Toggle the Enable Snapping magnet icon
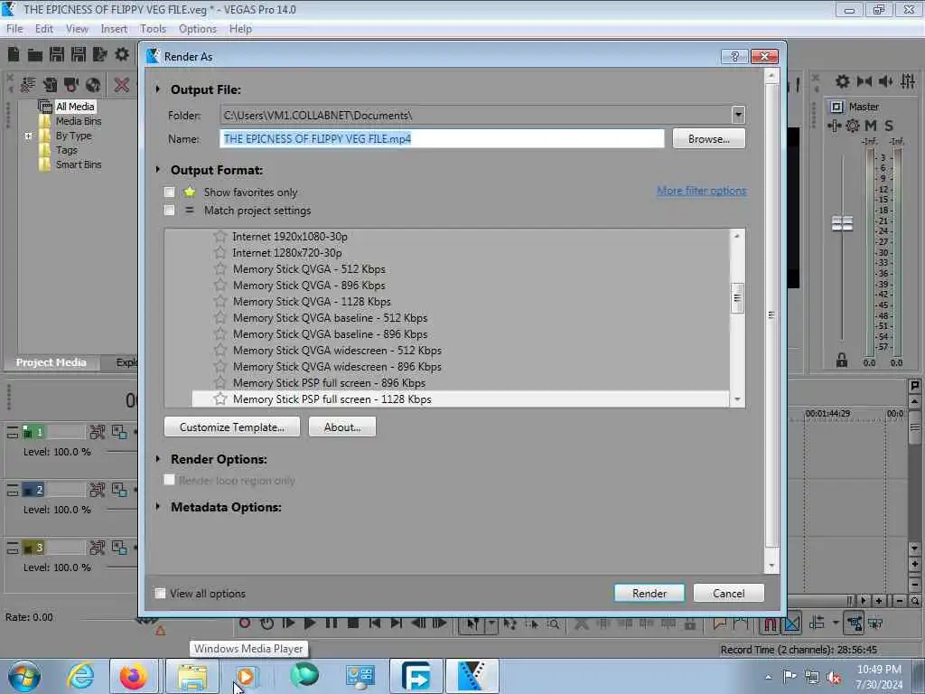The height and width of the screenshot is (694, 925). [770, 624]
